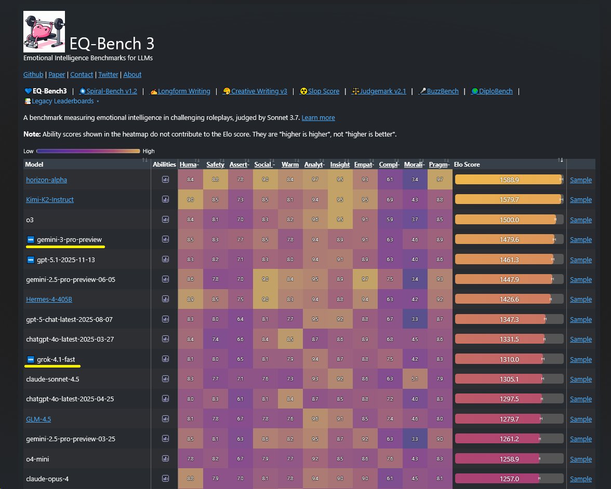
Task: Sort by the Huma- column header
Action: pos(189,164)
